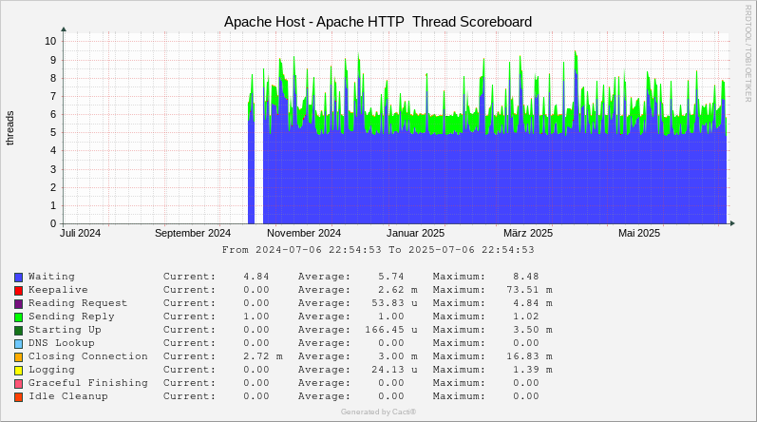The image size is (757, 422).
Task: Click the 'Starting Up' legend label
Action: tap(65, 330)
